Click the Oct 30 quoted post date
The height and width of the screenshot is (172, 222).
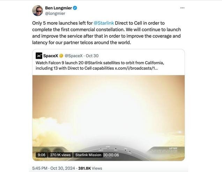point(92,56)
